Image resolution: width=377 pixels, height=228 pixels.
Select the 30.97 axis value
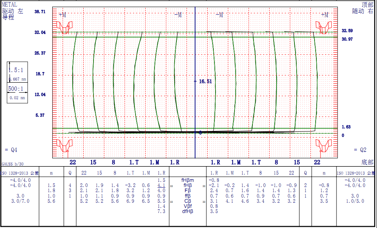click(347, 39)
